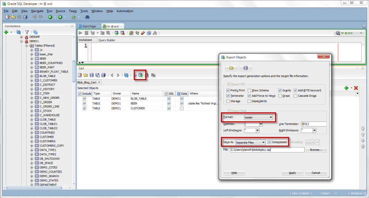Click the funnel Filter icon in the Connections panel
This screenshot has height=198, width=369.
coord(27,32)
